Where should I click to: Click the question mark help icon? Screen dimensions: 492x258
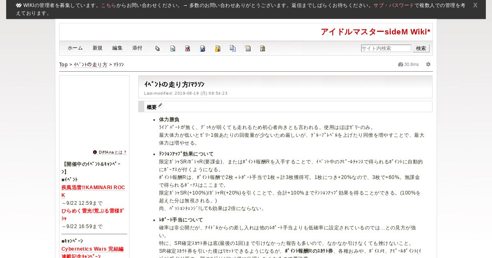(263, 48)
